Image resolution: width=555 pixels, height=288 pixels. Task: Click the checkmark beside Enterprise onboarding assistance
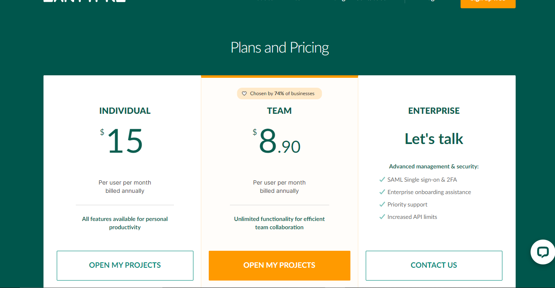coord(382,192)
